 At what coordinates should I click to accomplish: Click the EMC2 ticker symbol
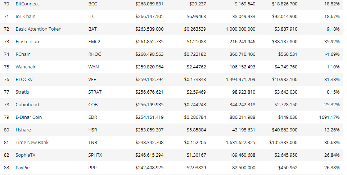click(94, 42)
